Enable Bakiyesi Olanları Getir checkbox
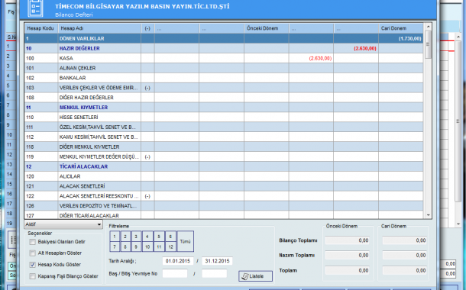 coord(32,242)
